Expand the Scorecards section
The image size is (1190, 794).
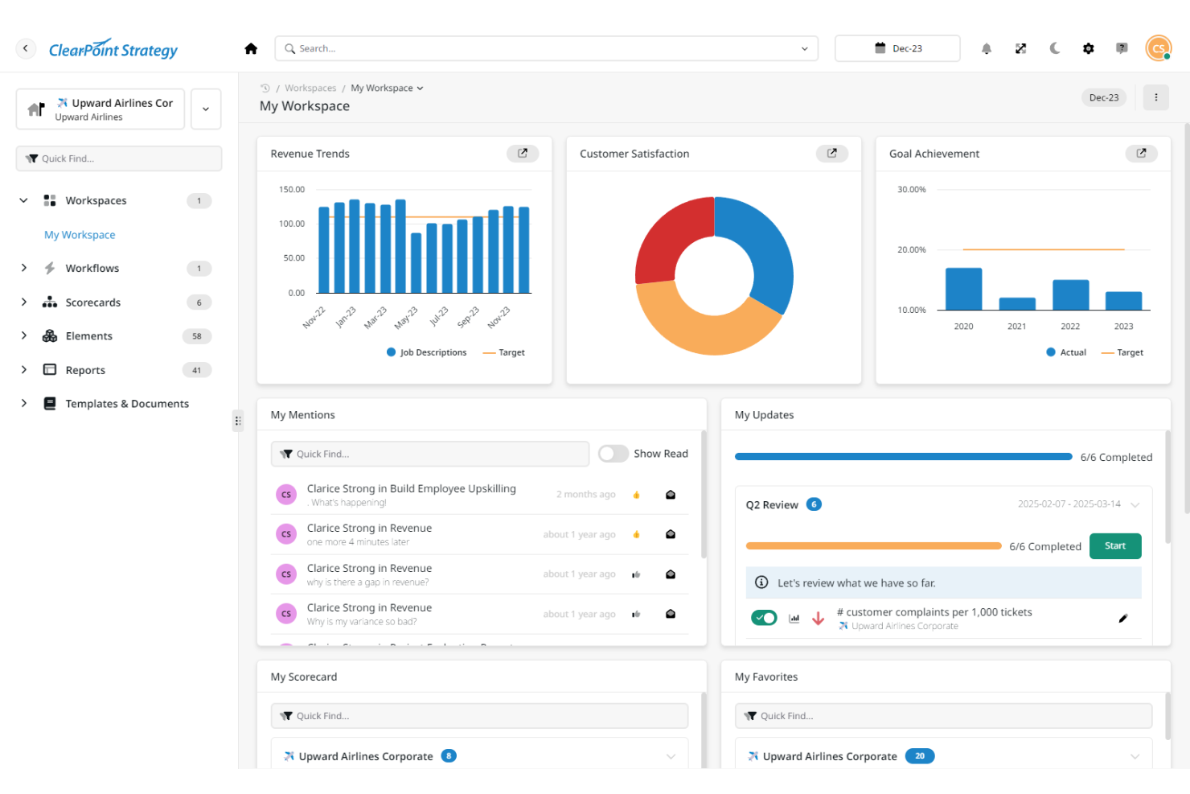click(23, 302)
